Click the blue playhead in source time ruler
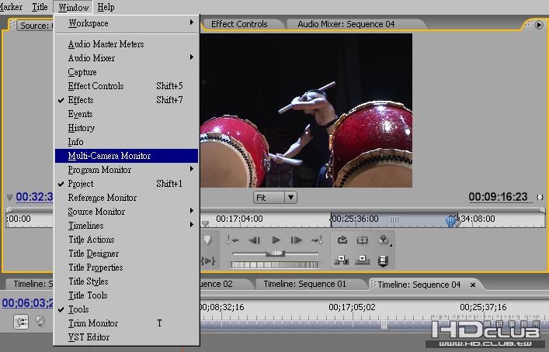Image resolution: width=549 pixels, height=352 pixels. pos(450,222)
